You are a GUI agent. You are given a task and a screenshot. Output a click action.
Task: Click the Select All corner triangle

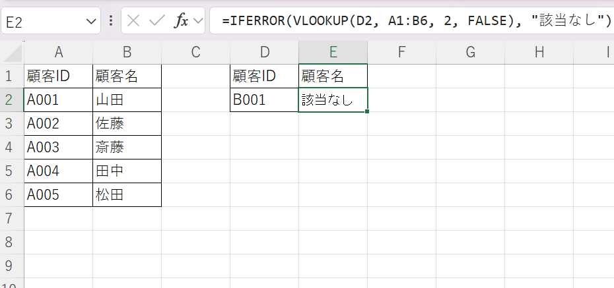(x=12, y=53)
